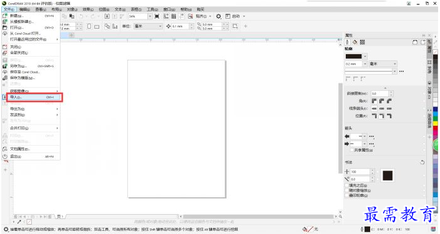Click the Save as Template icon in File menu
Image resolution: width=440 pixels, height=234 pixels.
tap(5, 78)
